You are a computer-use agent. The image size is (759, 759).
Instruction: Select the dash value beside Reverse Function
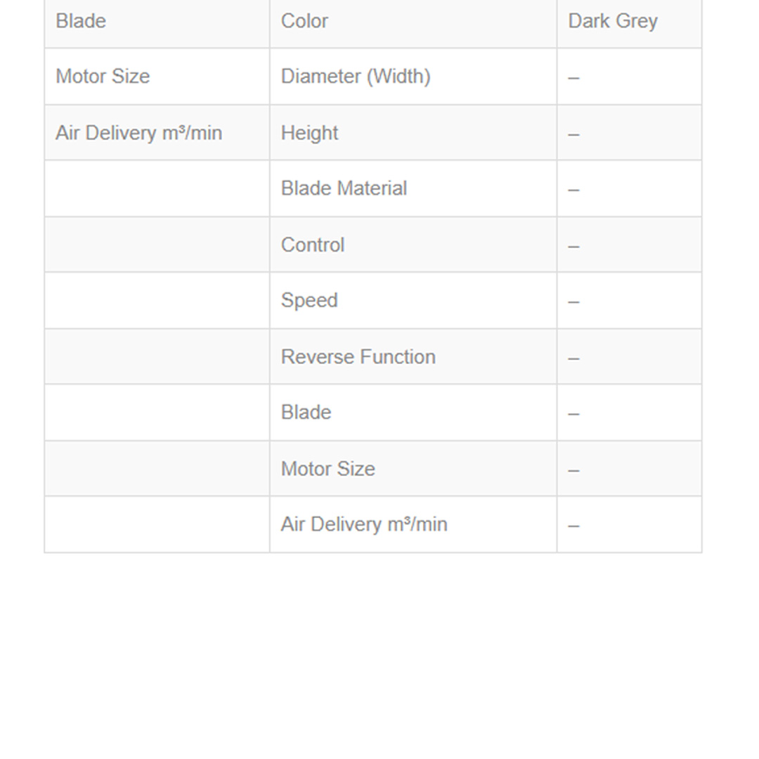click(x=574, y=357)
